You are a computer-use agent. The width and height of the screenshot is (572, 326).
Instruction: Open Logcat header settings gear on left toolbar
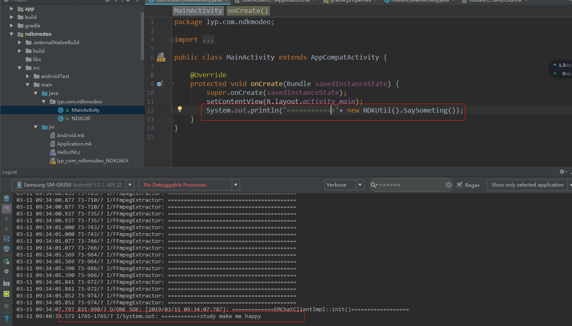point(6,271)
